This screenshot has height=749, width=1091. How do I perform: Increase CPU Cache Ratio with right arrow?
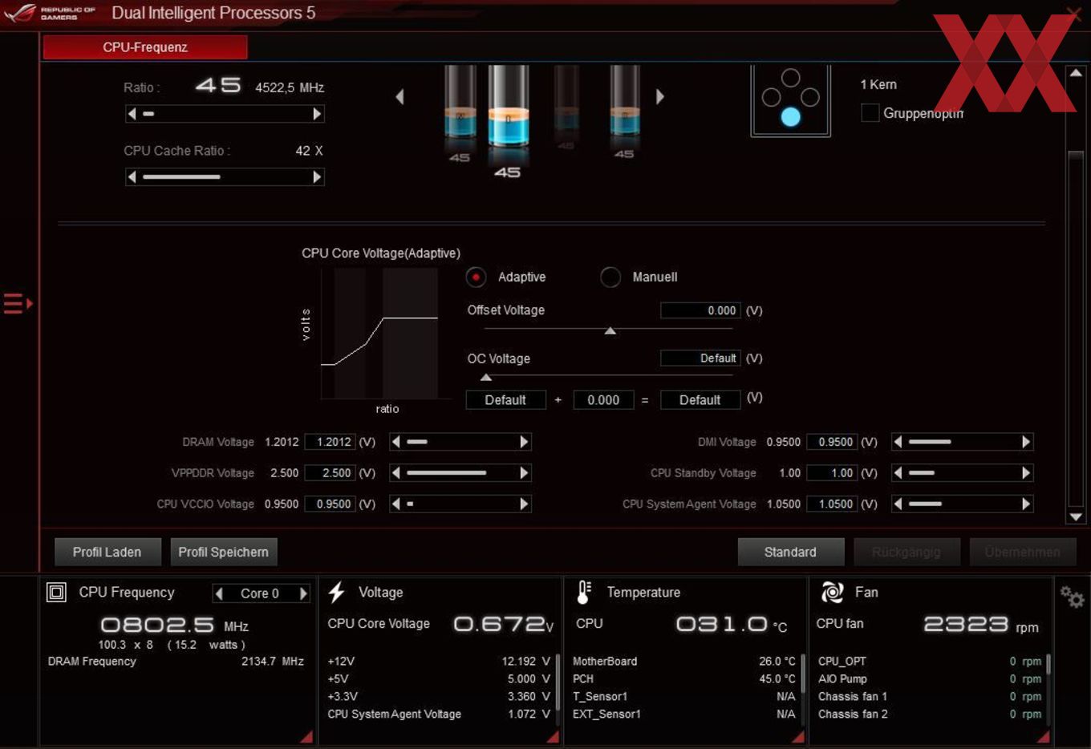(x=318, y=177)
